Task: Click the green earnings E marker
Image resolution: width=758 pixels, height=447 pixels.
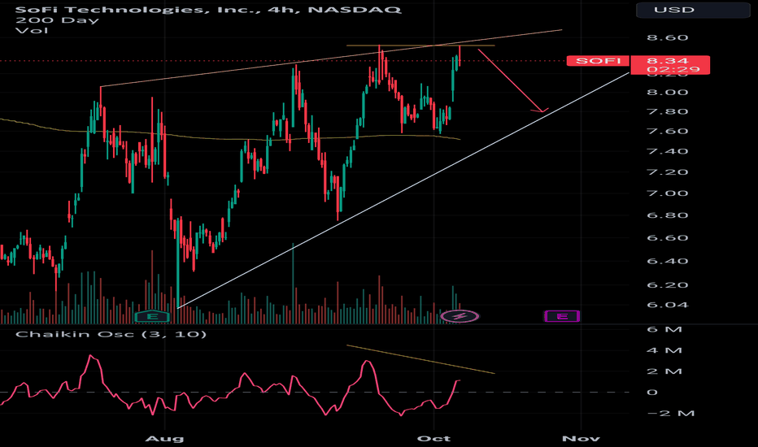Action: [x=152, y=316]
